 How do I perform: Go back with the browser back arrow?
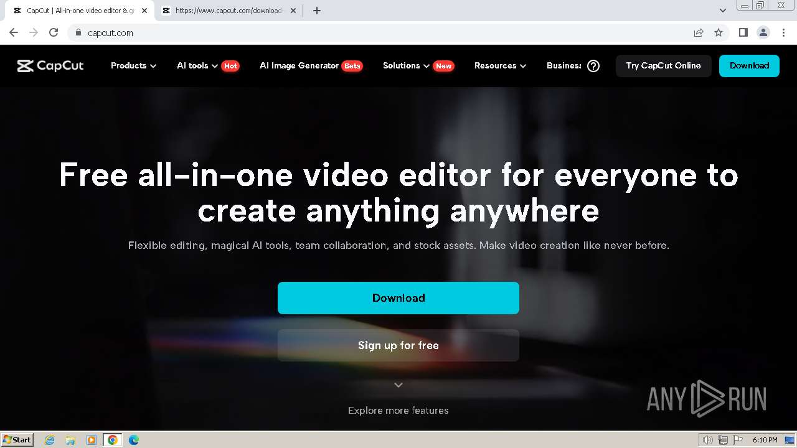pos(14,33)
